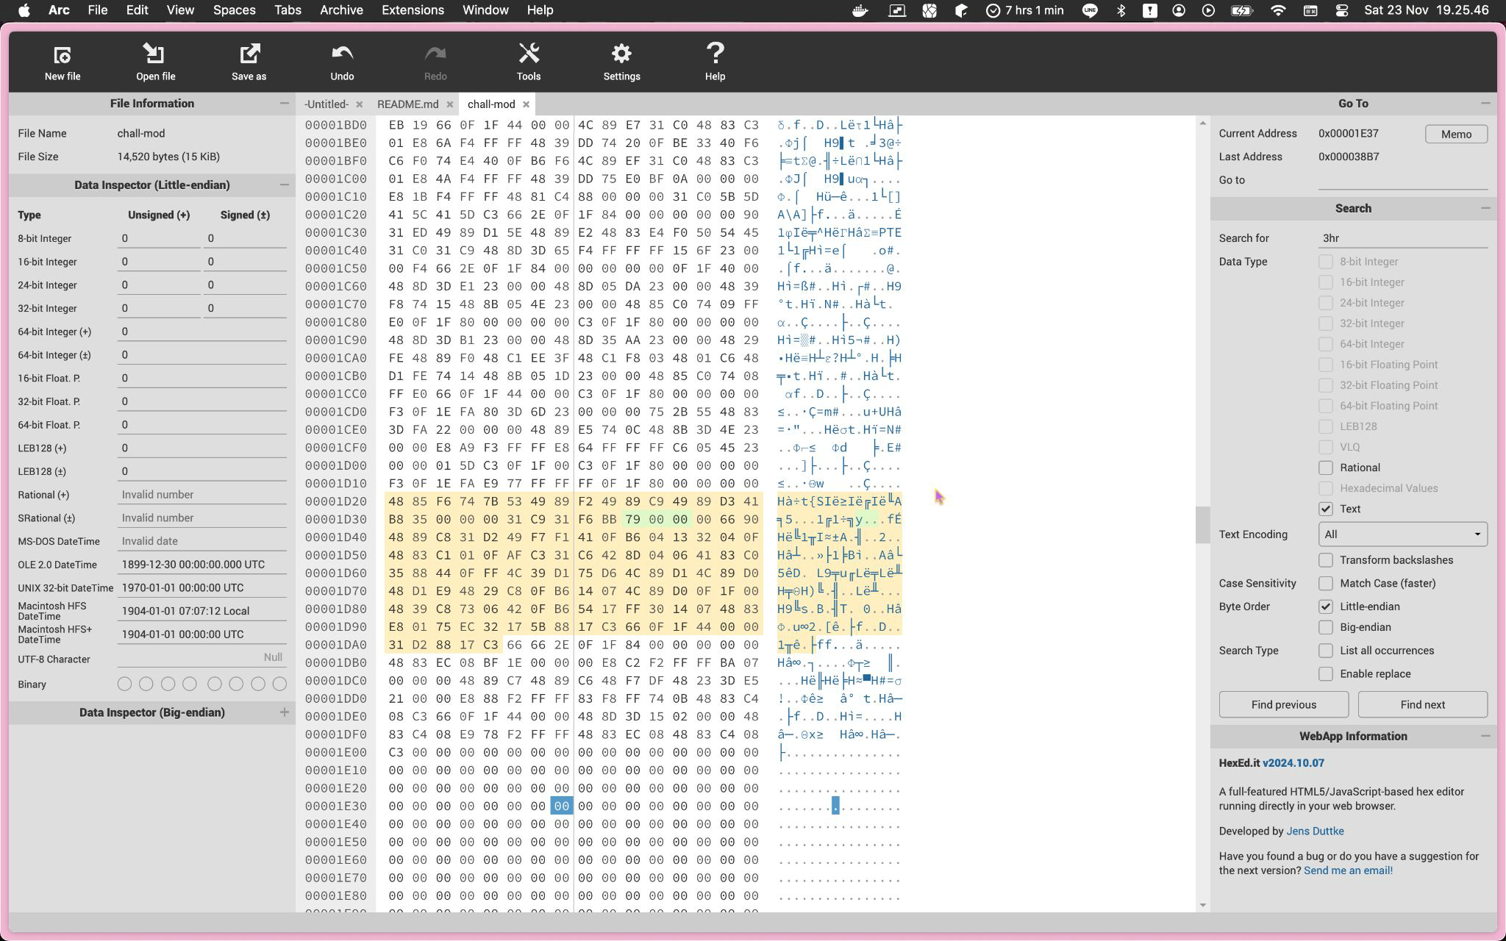Open the Send me an email link
The width and height of the screenshot is (1506, 941).
pyautogui.click(x=1348, y=870)
